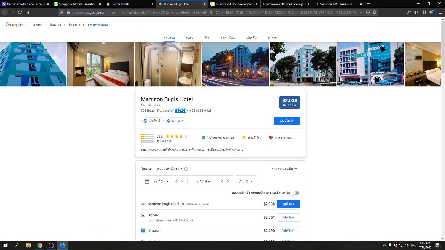
Task: Click the เส้นทาง directions button
Action: click(176, 121)
